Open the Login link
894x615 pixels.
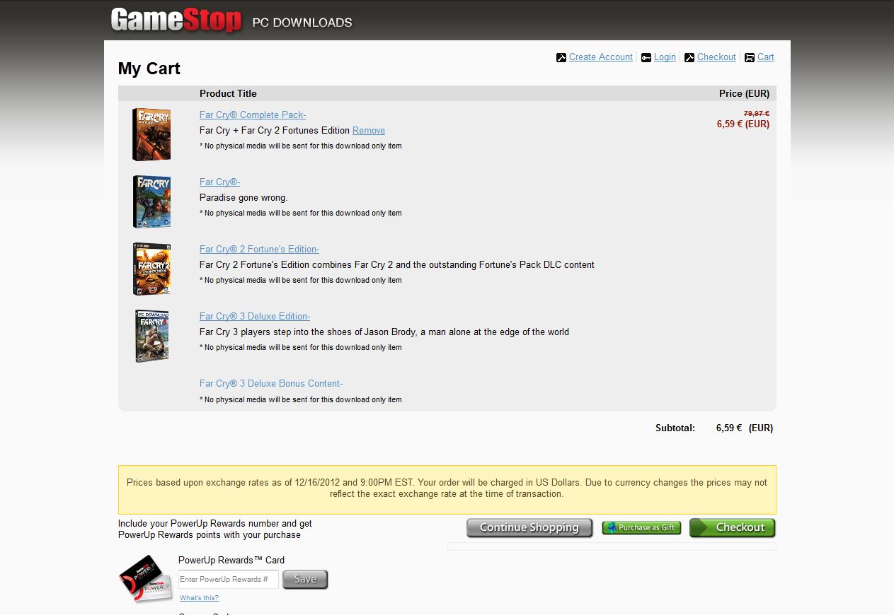coord(665,57)
